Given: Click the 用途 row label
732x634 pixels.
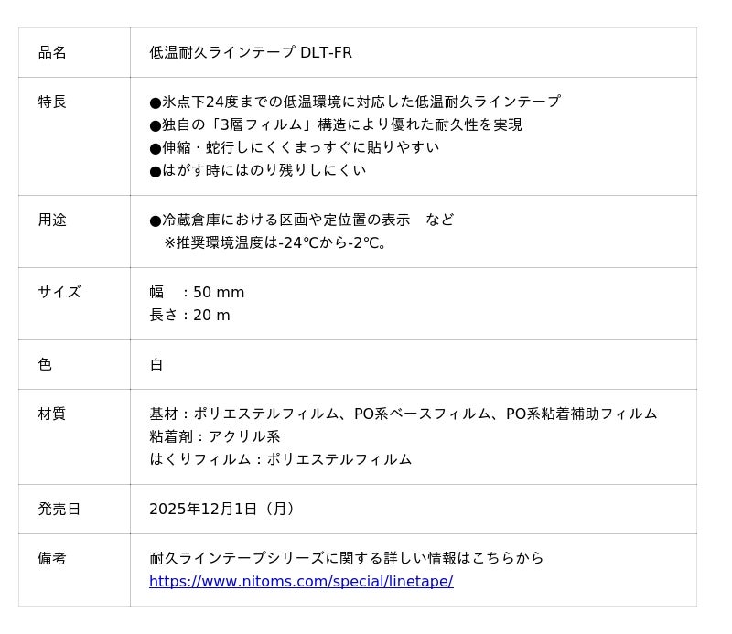Looking at the screenshot, I should coord(52,220).
